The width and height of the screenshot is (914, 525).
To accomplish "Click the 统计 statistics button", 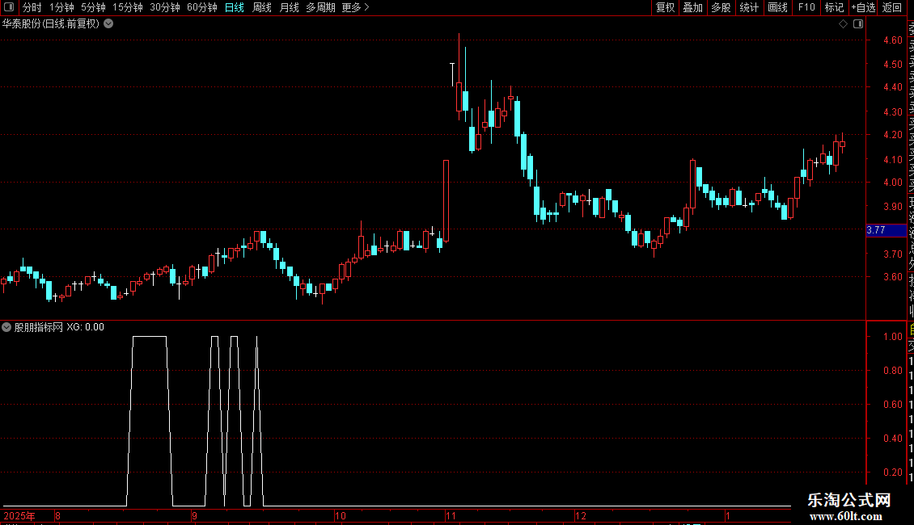I will pos(749,7).
